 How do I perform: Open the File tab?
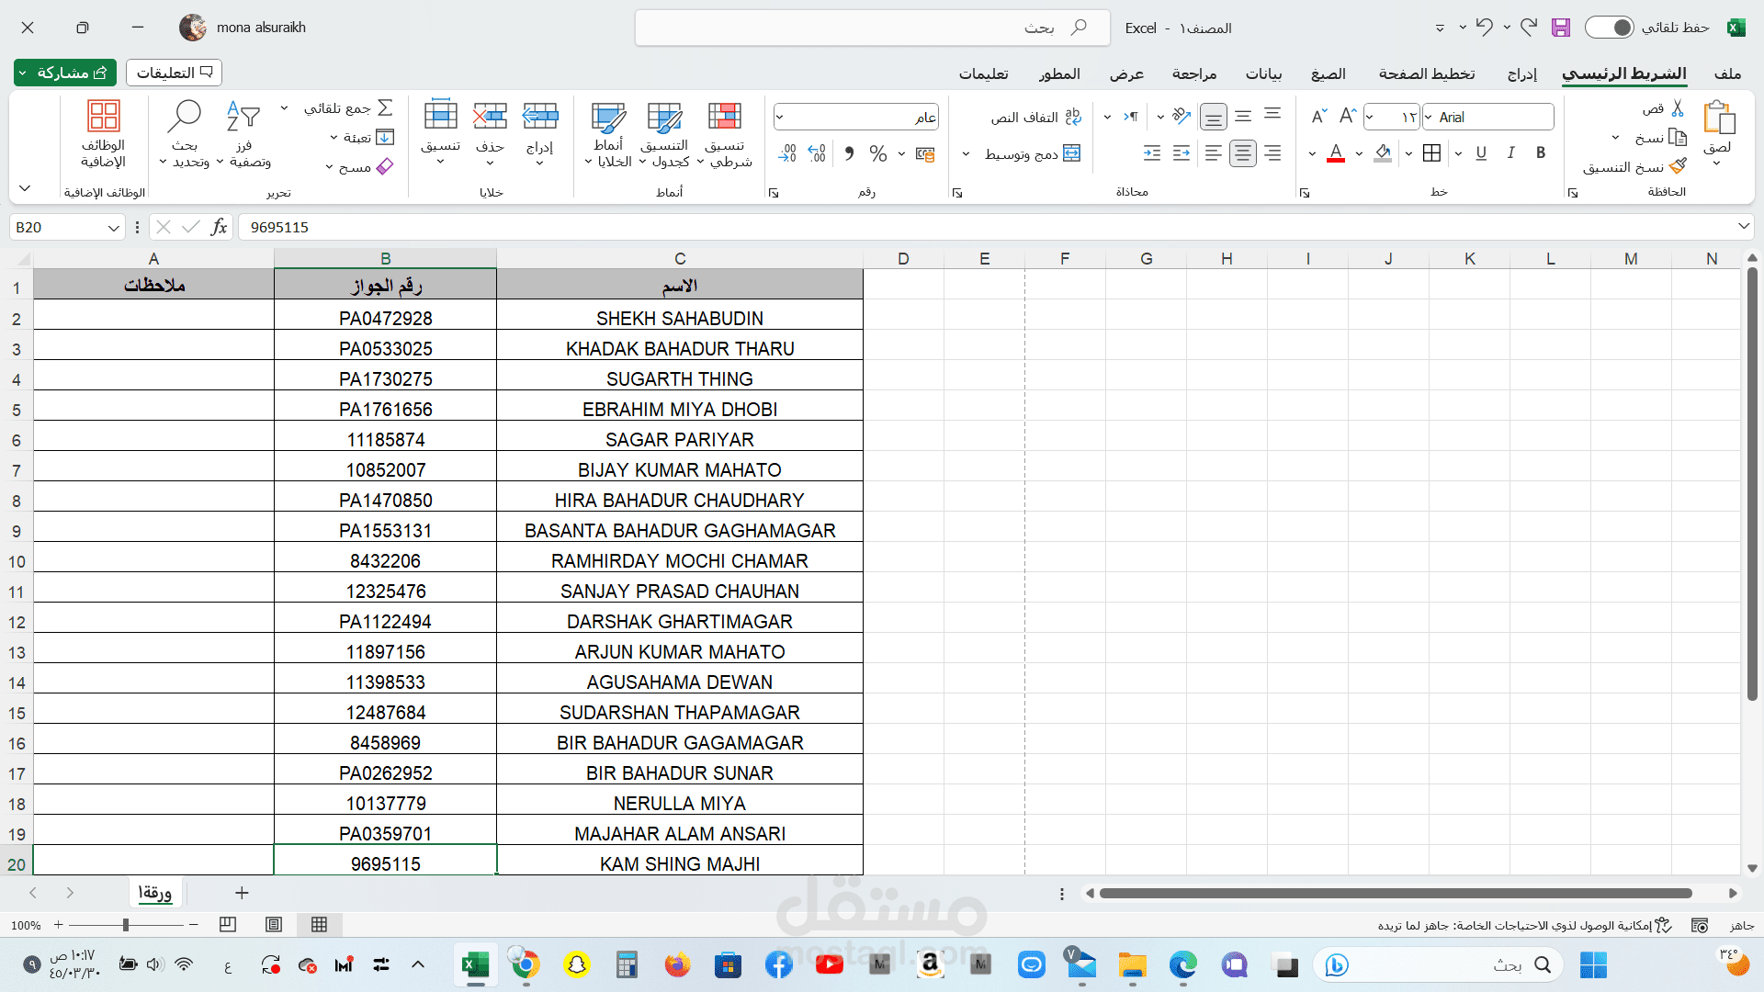point(1727,73)
